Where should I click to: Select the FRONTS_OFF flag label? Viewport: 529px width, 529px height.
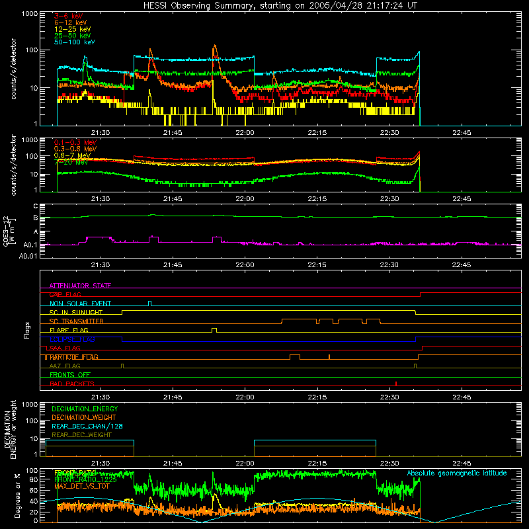coord(70,375)
